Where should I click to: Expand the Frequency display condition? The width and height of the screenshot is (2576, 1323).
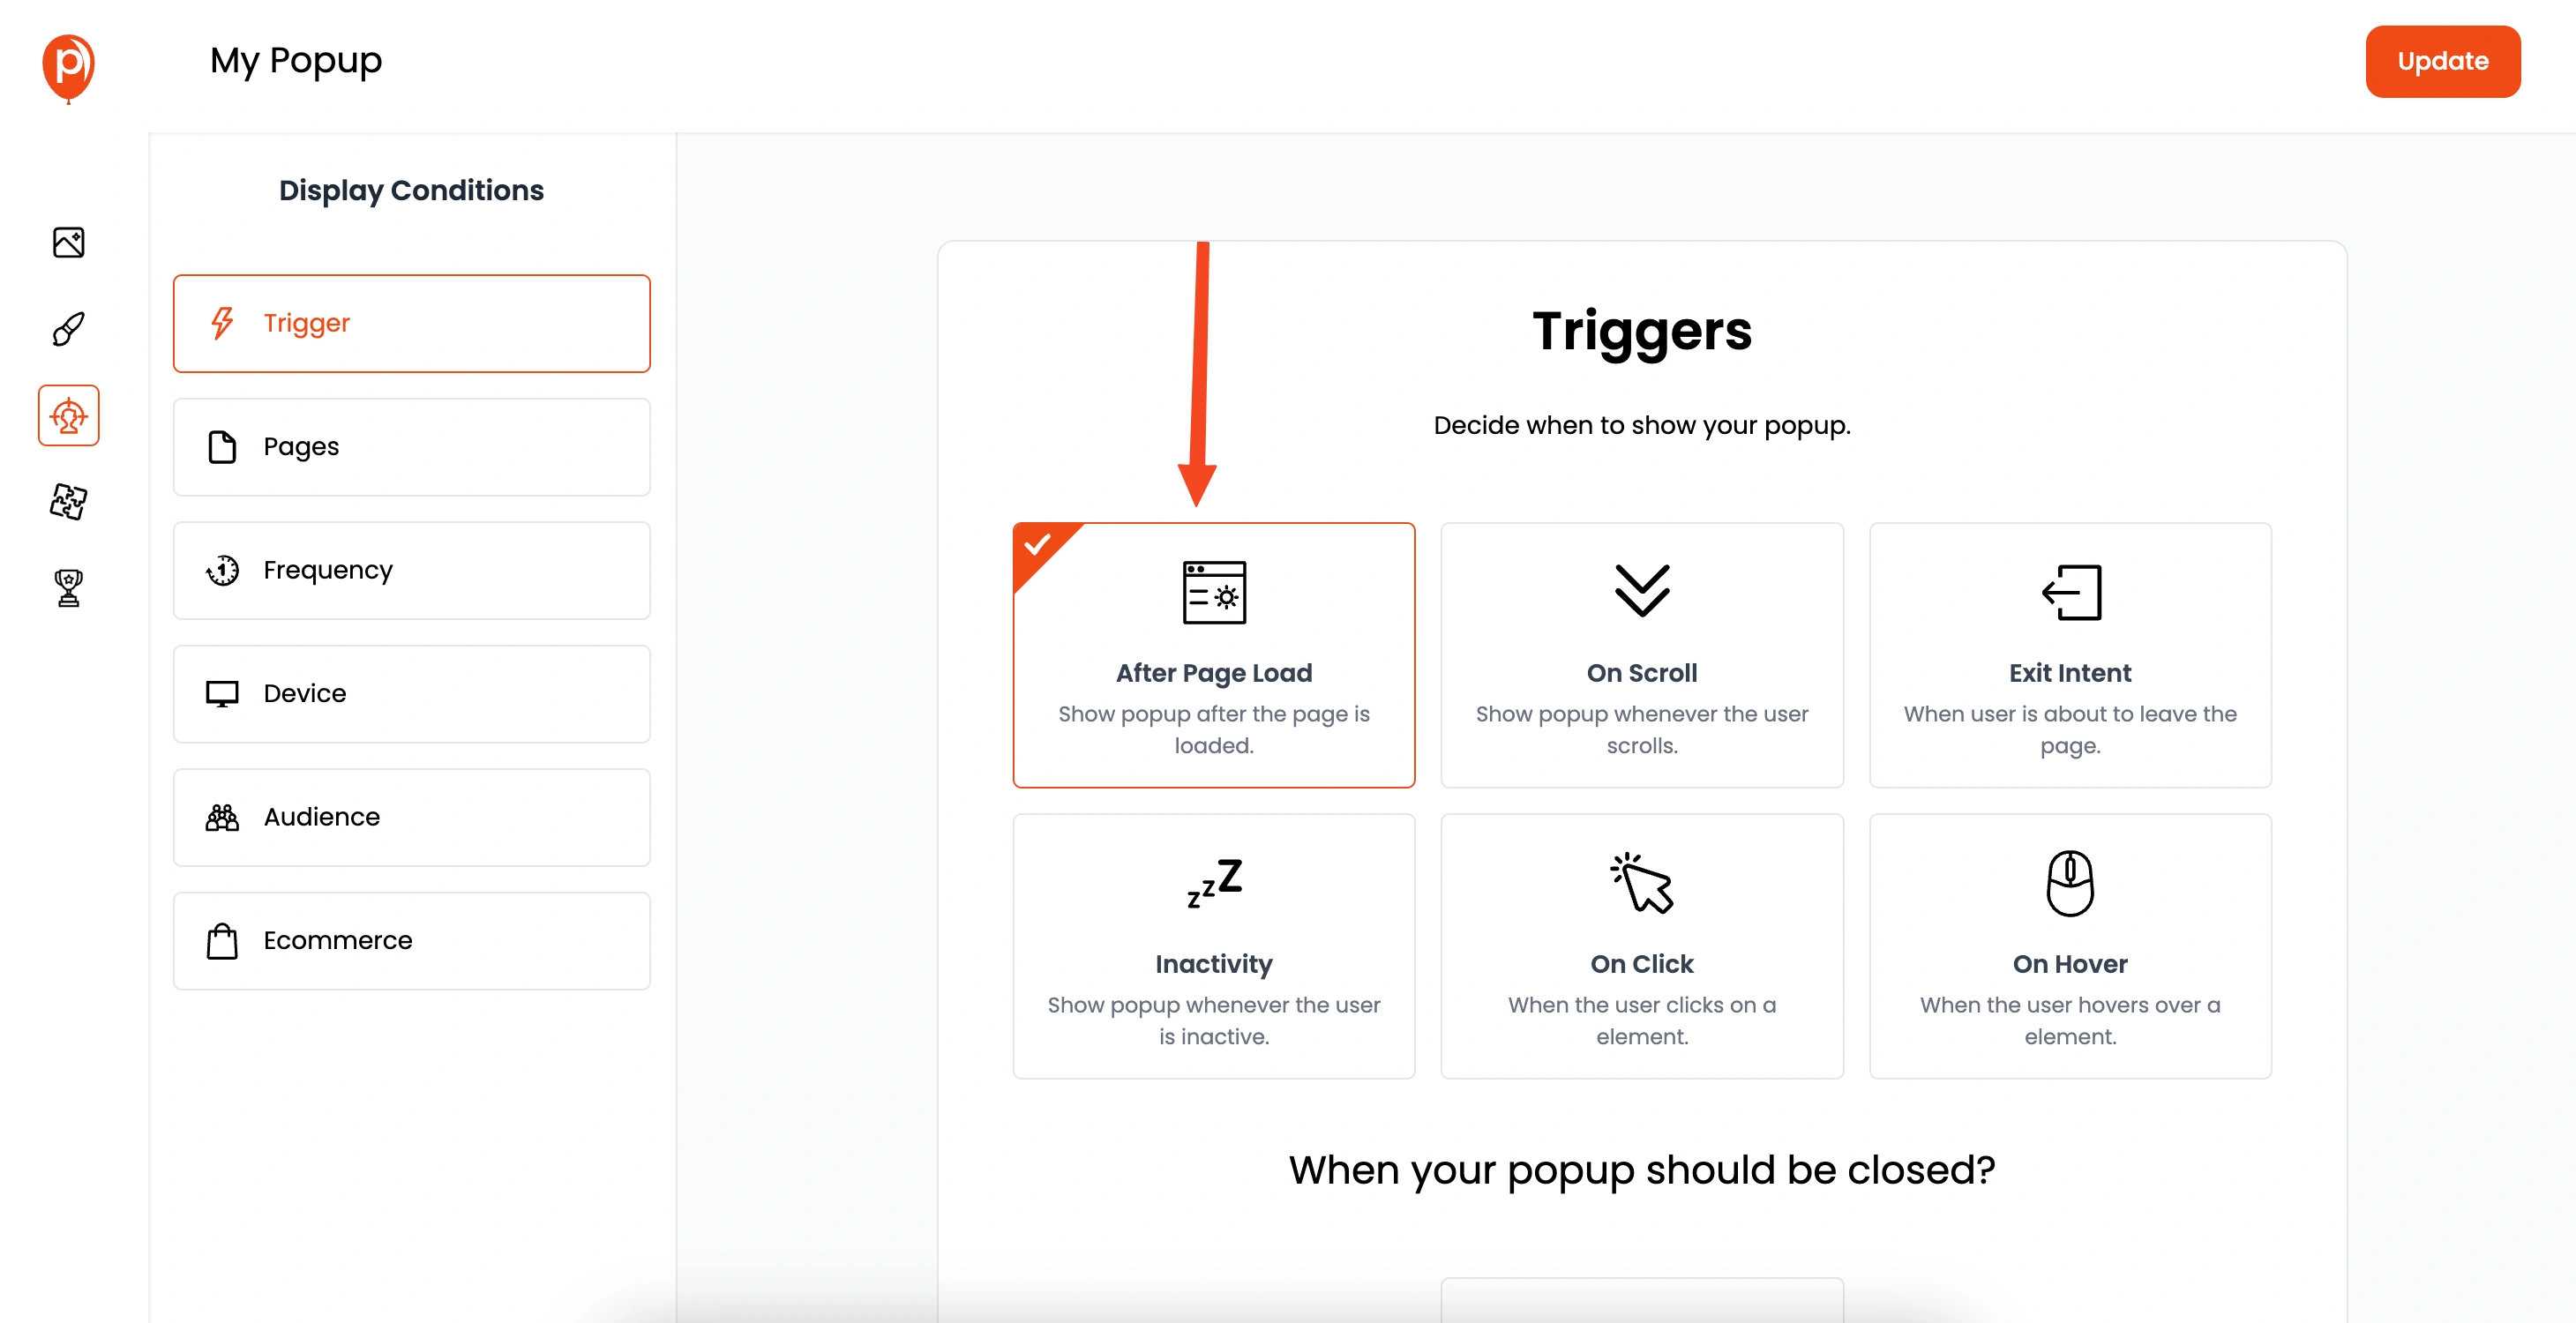pos(410,569)
